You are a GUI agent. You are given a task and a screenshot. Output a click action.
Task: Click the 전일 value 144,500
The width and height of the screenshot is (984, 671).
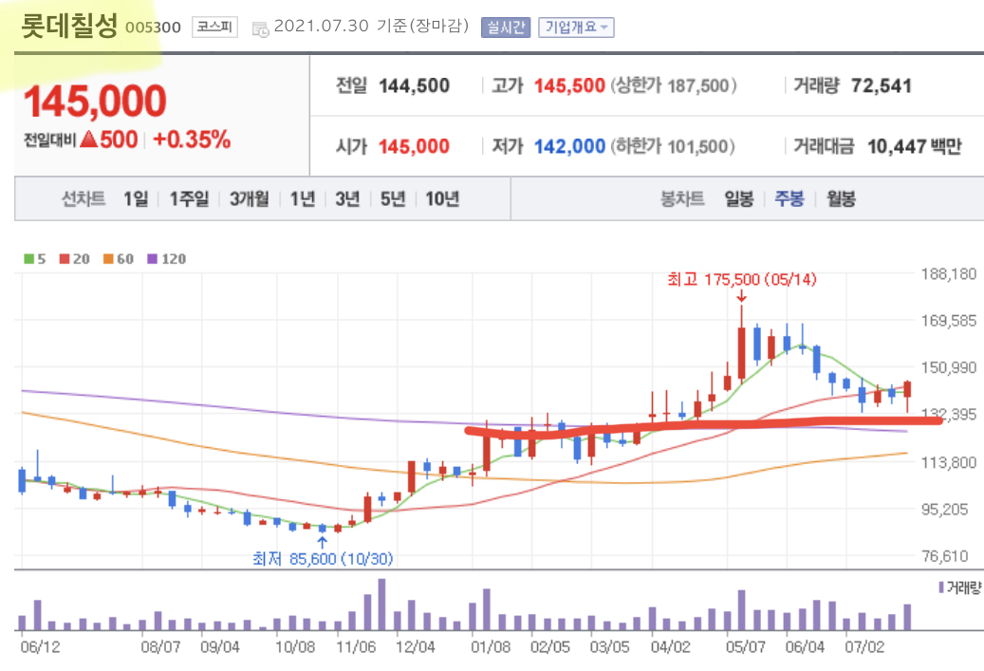[x=414, y=86]
